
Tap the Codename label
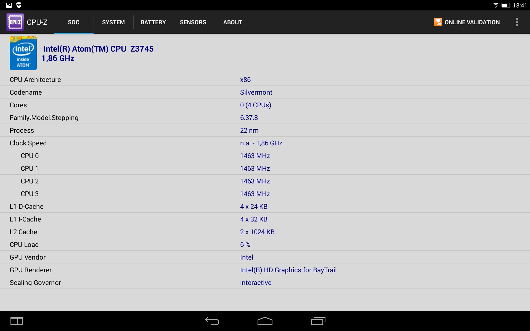coord(26,92)
